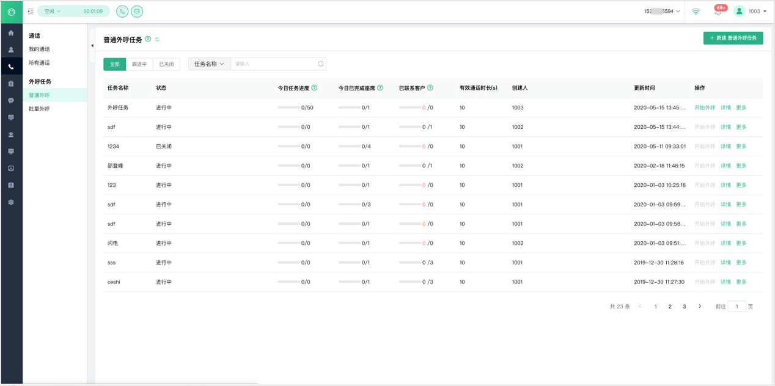The width and height of the screenshot is (775, 386).
Task: Open the 空闲 status dropdown
Action: pos(53,11)
